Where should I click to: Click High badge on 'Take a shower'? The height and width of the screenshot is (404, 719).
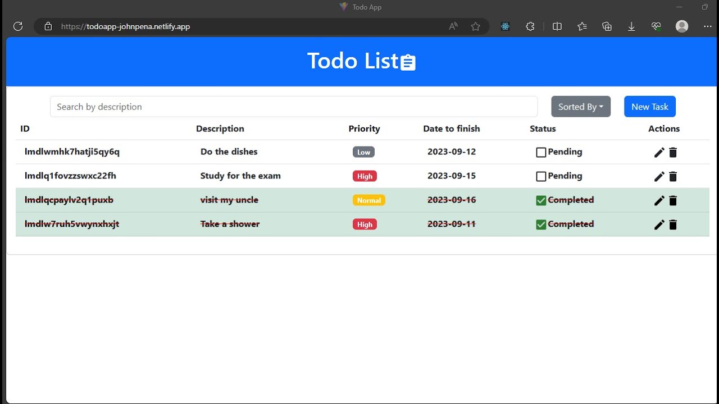pyautogui.click(x=365, y=224)
